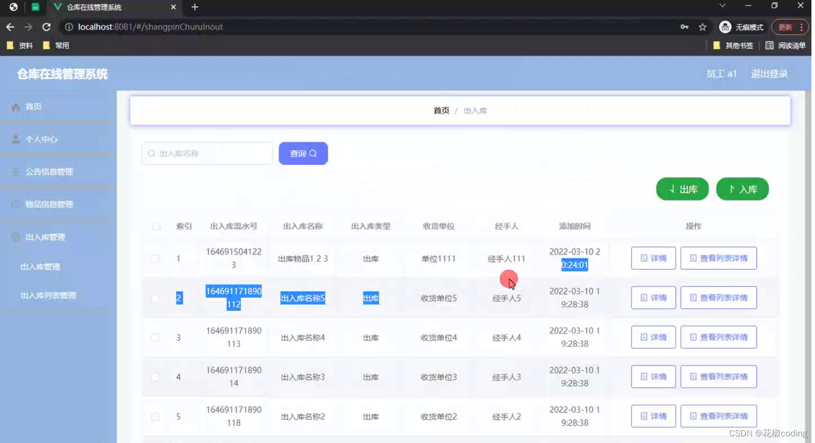Expand 物品信息管理 sidebar menu

[x=58, y=204]
